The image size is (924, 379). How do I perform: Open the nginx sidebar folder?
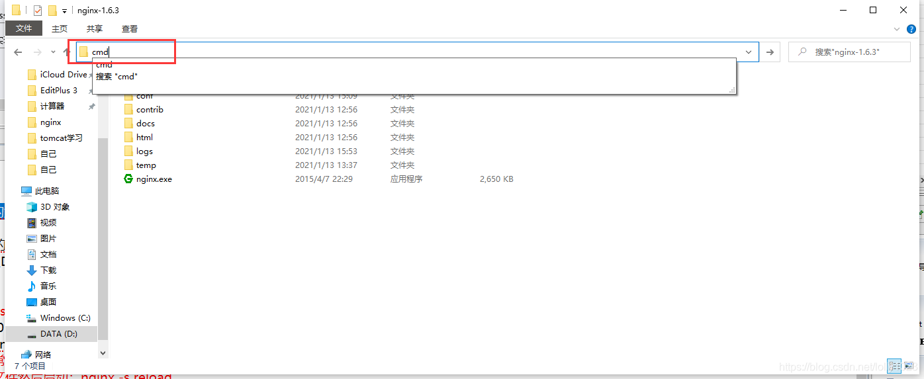[45, 122]
